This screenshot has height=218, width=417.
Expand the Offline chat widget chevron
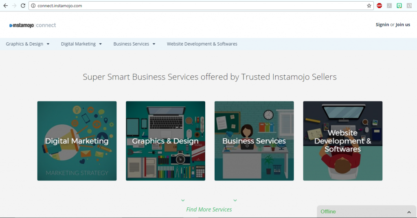click(x=409, y=212)
